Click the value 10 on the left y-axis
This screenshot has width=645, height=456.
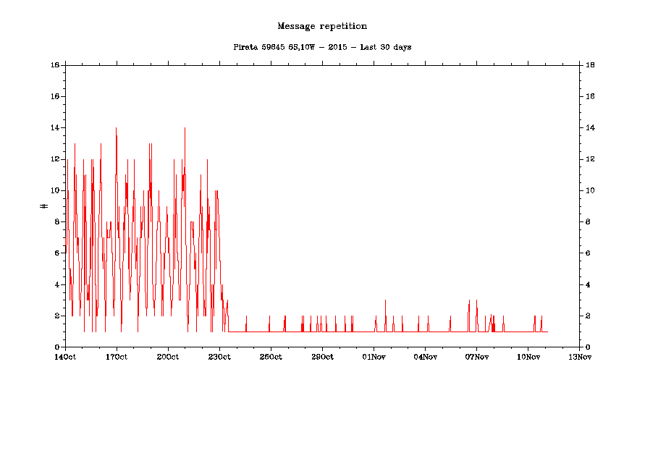(55, 190)
